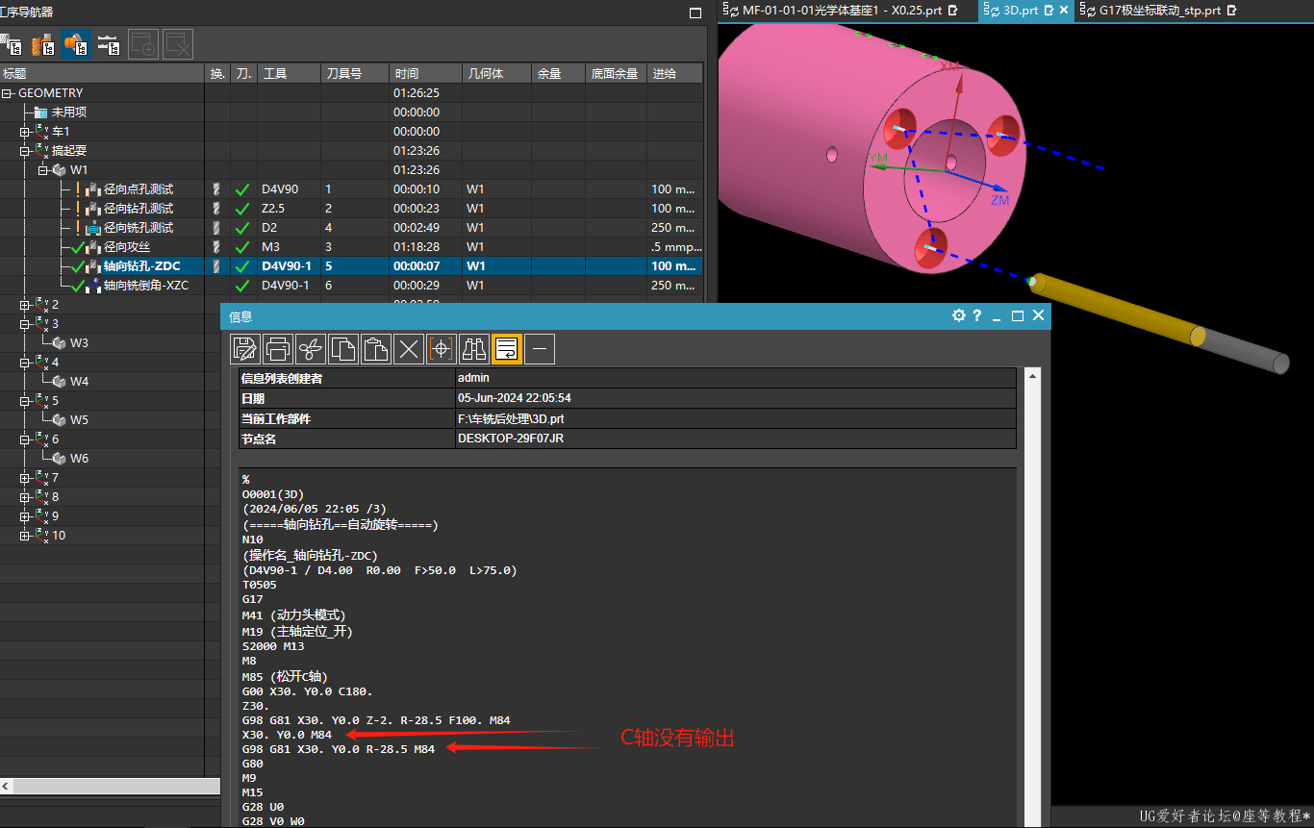Click the Save As icon in 信息 window
This screenshot has width=1314, height=828.
(x=245, y=348)
